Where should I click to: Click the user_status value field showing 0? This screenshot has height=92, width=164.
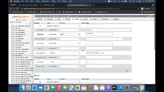90,62
